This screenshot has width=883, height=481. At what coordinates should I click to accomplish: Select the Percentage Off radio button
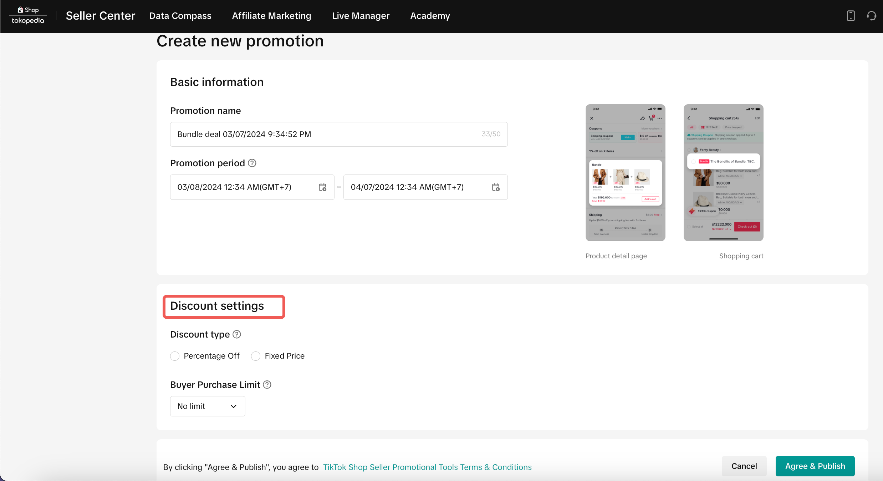(175, 356)
